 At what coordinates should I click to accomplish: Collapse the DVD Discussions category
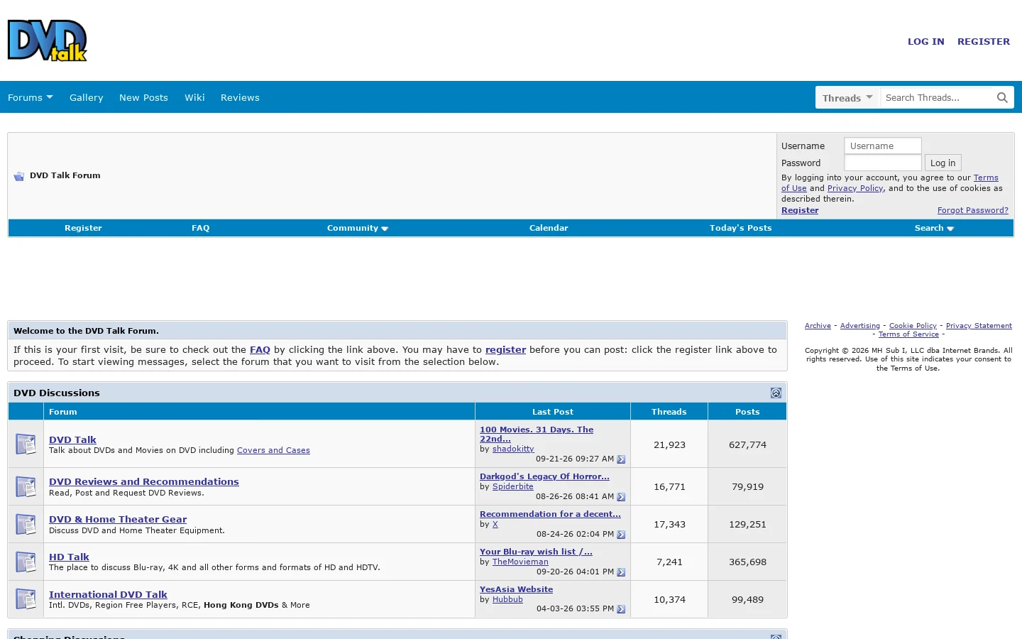point(776,393)
